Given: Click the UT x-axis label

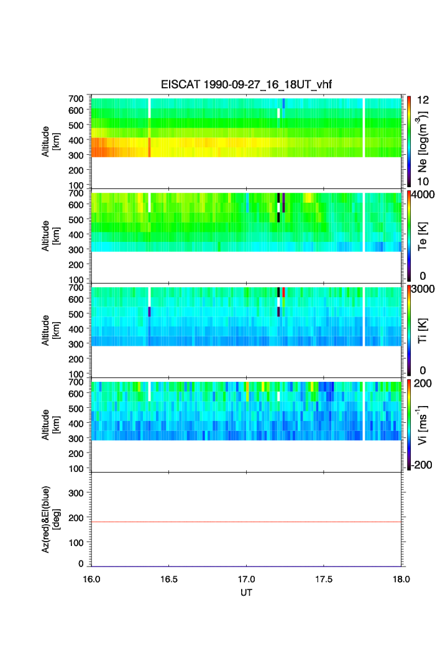Looking at the screenshot, I should point(246,593).
